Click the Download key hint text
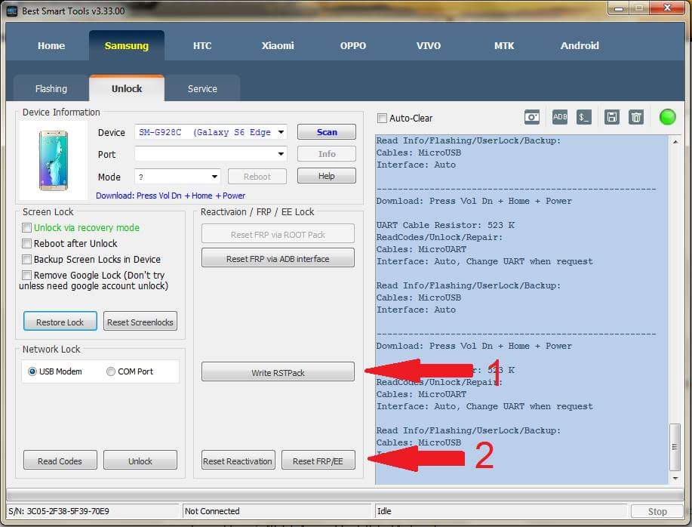This screenshot has height=527, width=692. click(171, 196)
